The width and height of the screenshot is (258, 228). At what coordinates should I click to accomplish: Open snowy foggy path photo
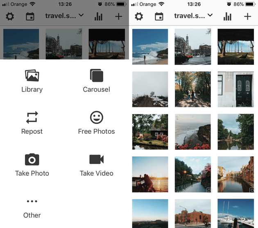(150, 89)
